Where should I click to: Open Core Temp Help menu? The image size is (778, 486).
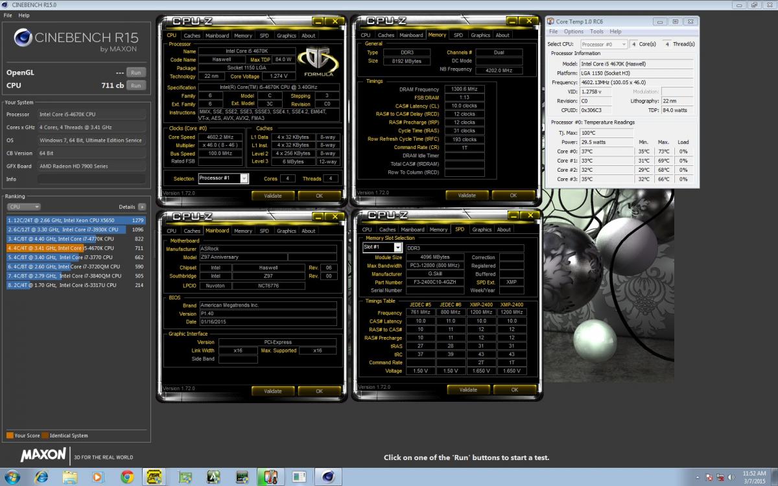point(615,31)
